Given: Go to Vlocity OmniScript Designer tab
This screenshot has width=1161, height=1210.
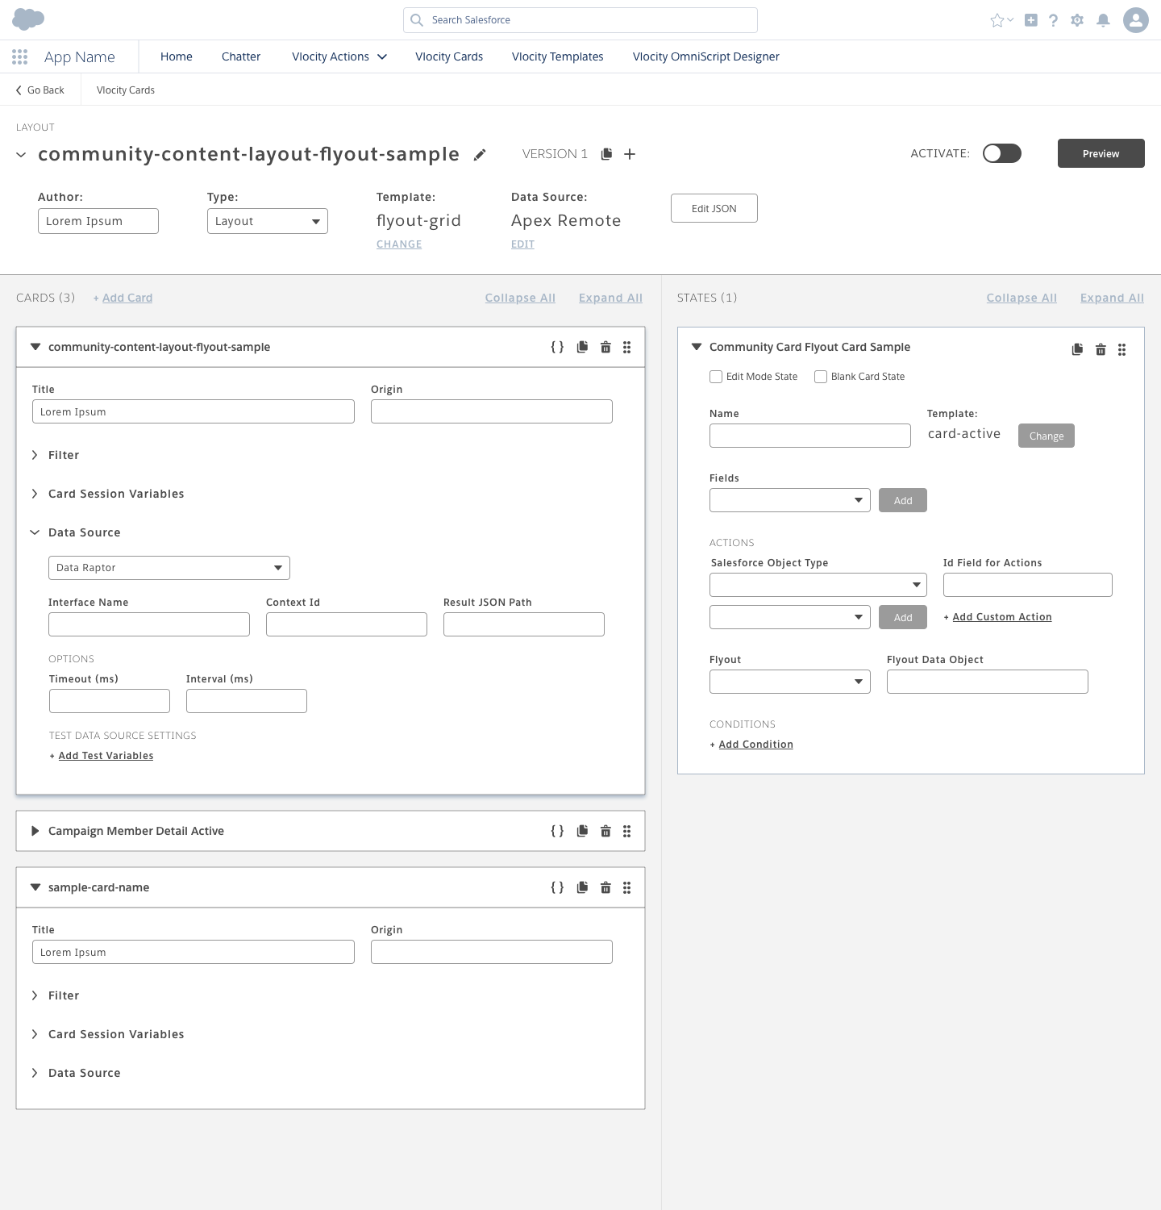Looking at the screenshot, I should coord(706,56).
